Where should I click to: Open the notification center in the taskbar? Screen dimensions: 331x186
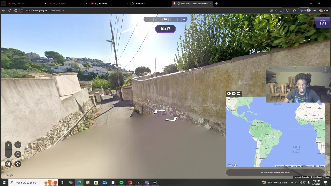point(326,183)
